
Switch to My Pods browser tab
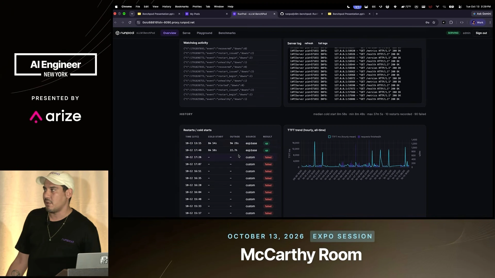pos(206,14)
